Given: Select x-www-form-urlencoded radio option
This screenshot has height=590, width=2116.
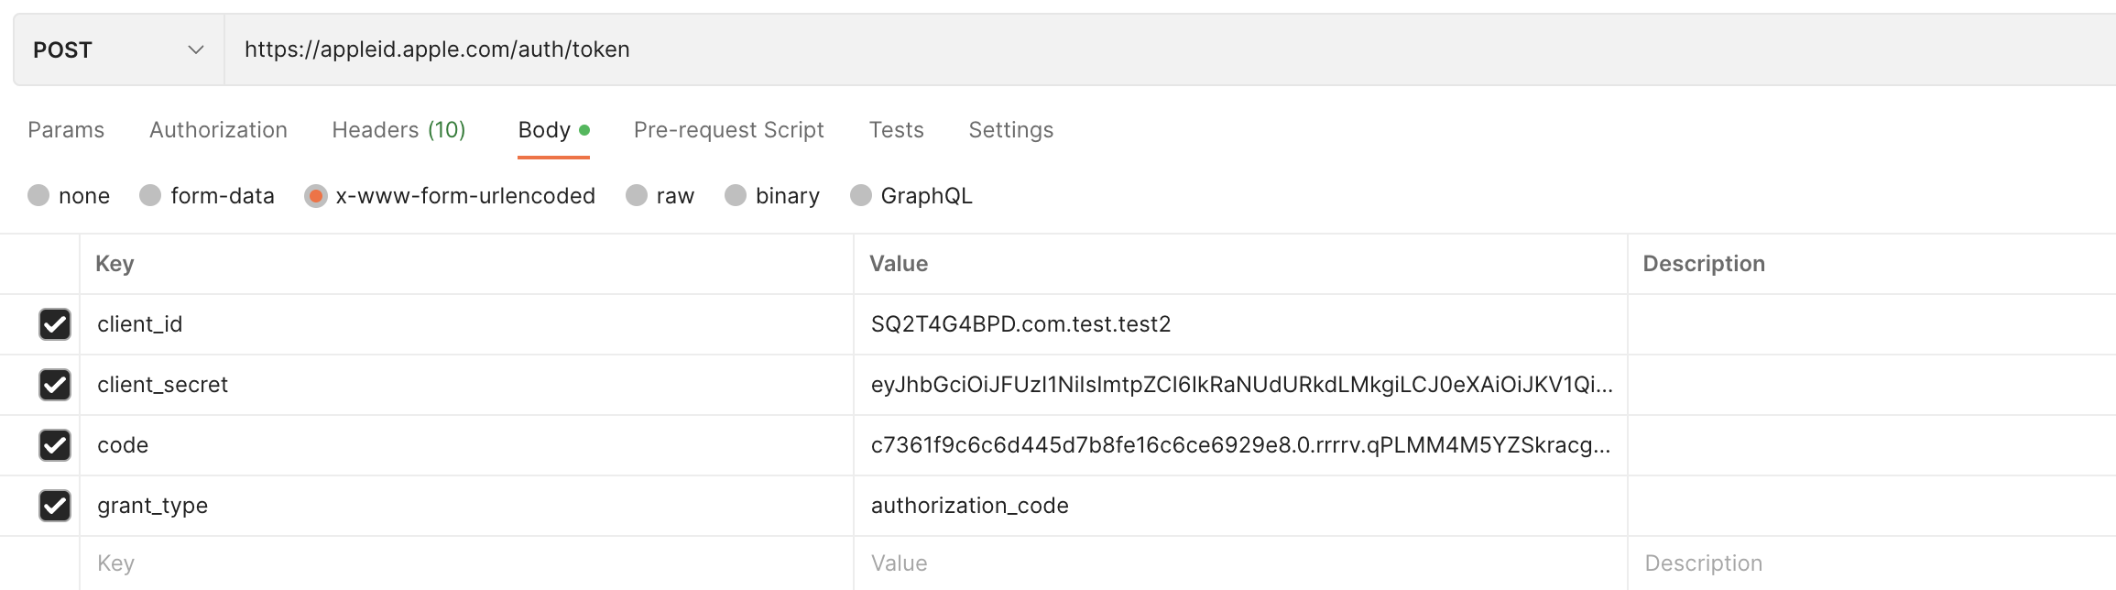Looking at the screenshot, I should (316, 196).
